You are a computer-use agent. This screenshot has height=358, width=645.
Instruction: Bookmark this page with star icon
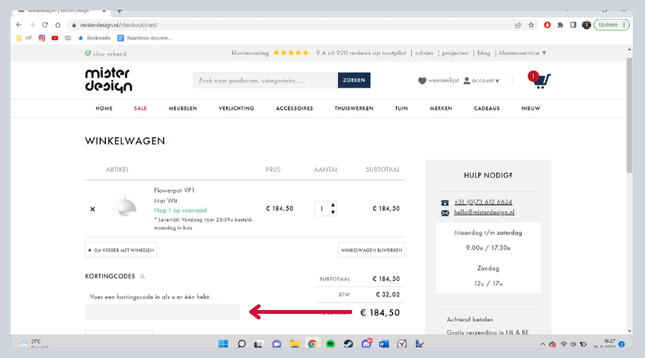pos(531,24)
